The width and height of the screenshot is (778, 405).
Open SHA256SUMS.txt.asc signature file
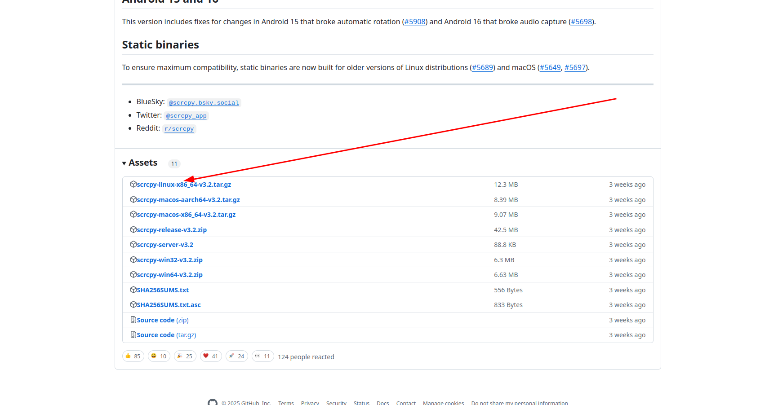[169, 305]
